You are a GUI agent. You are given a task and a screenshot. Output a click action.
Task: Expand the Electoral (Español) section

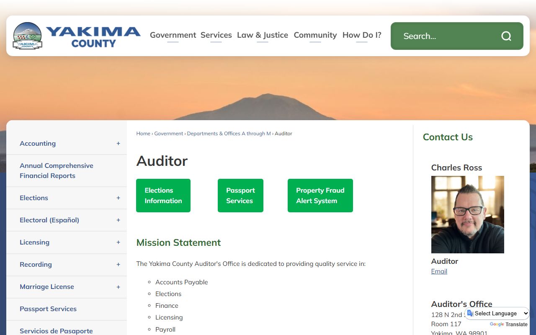(x=118, y=220)
